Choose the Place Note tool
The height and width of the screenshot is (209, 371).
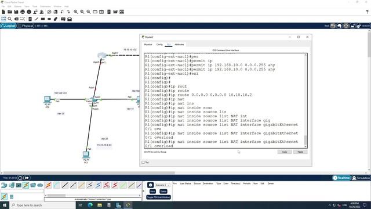(30, 19)
